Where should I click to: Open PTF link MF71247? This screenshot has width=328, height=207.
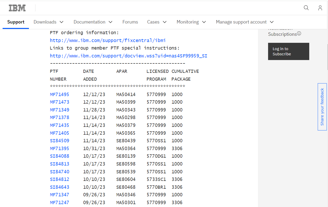click(x=60, y=203)
